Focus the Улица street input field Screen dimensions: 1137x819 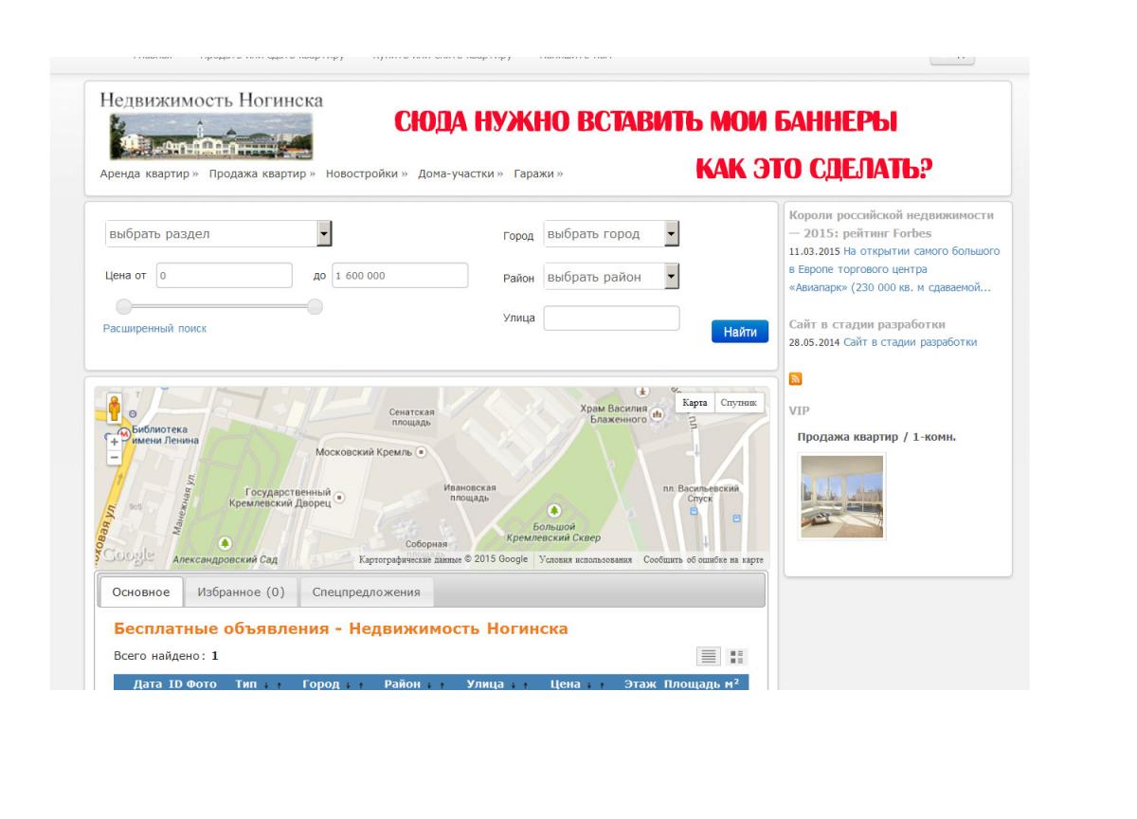pos(611,318)
